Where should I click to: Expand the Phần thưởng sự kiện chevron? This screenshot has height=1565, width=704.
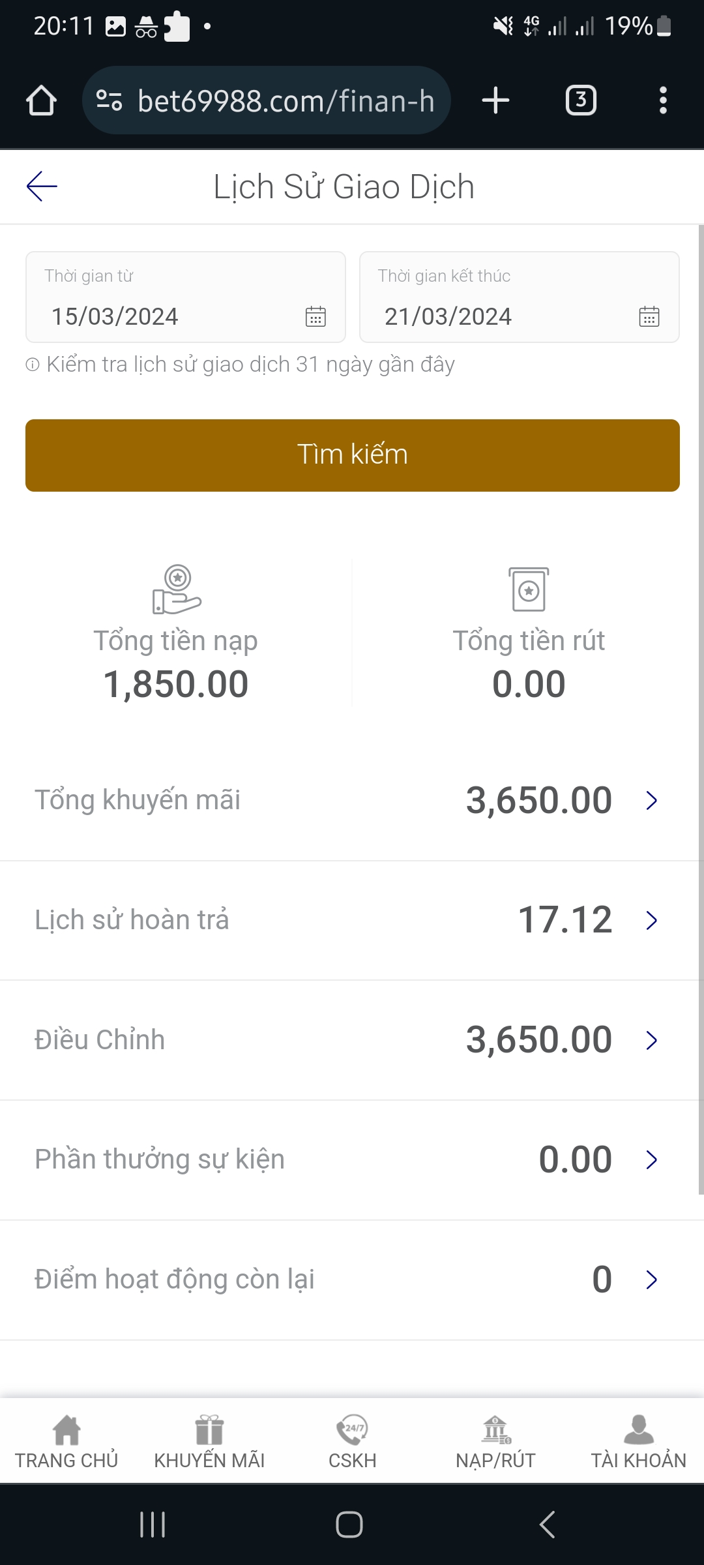651,1159
